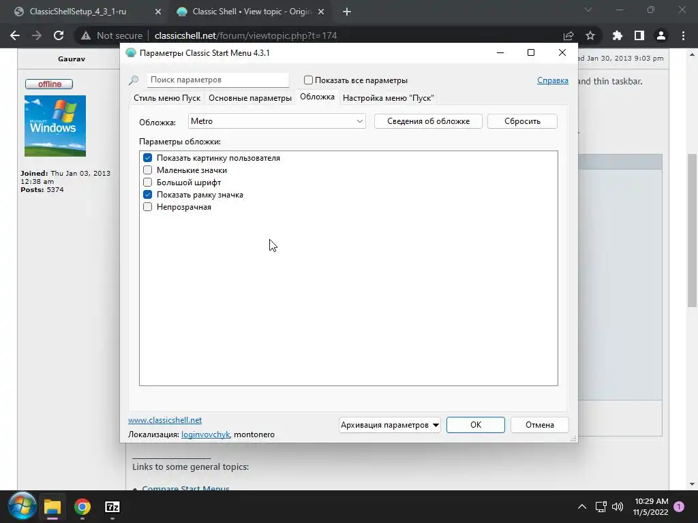
Task: Switch to Стиль меню Пуск tab
Action: point(167,98)
